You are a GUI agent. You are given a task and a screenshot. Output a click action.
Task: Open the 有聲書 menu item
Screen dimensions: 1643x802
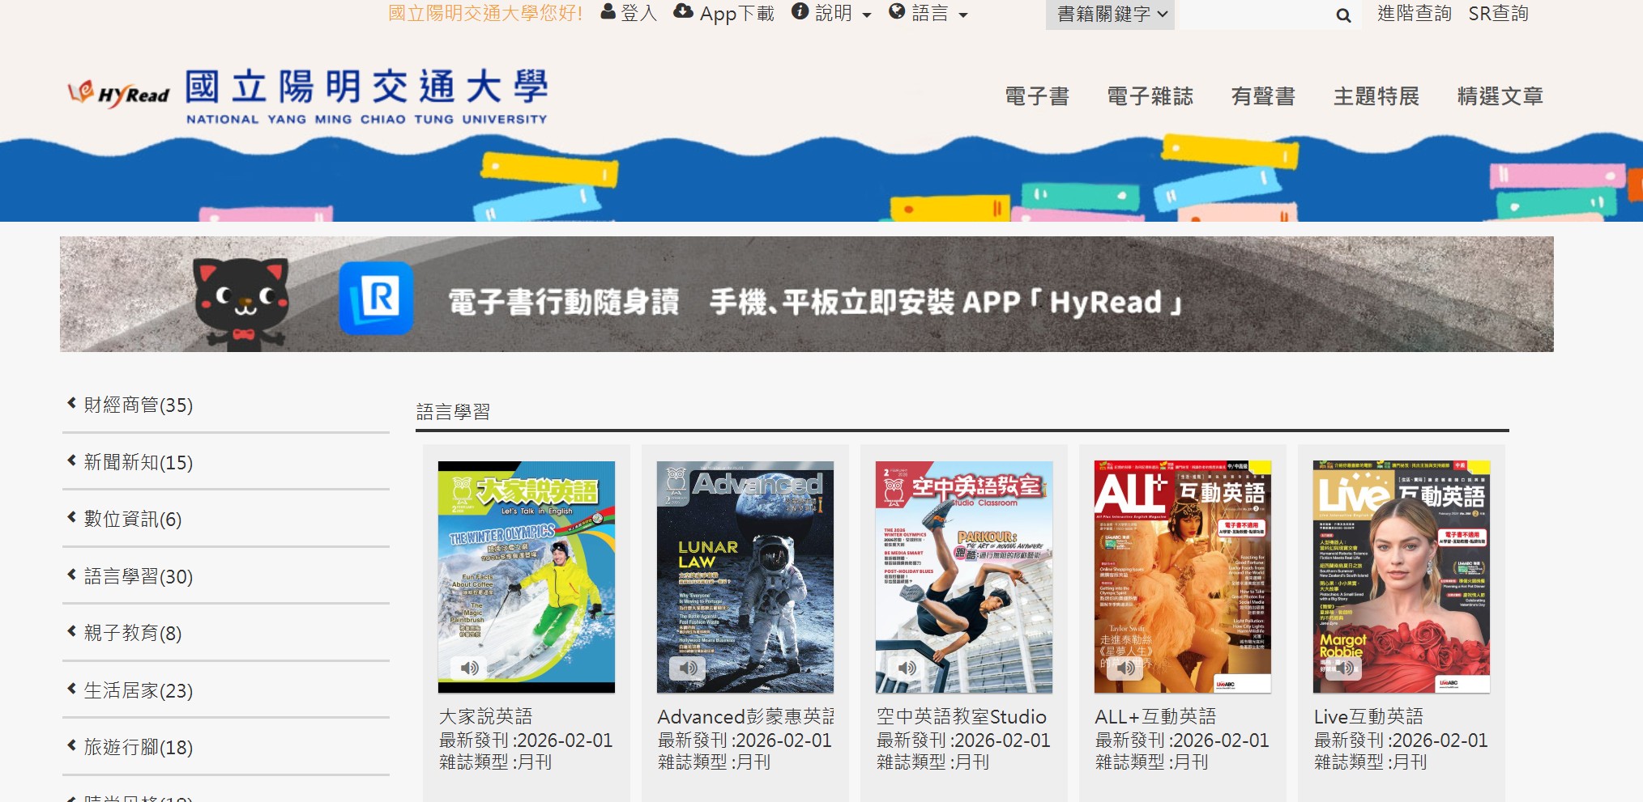click(x=1263, y=96)
